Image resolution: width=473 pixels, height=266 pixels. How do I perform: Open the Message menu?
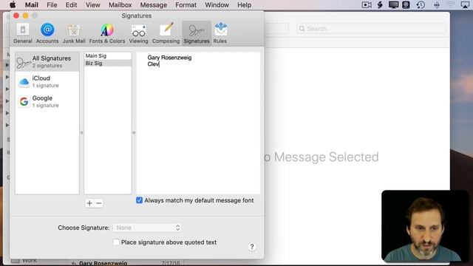click(153, 5)
